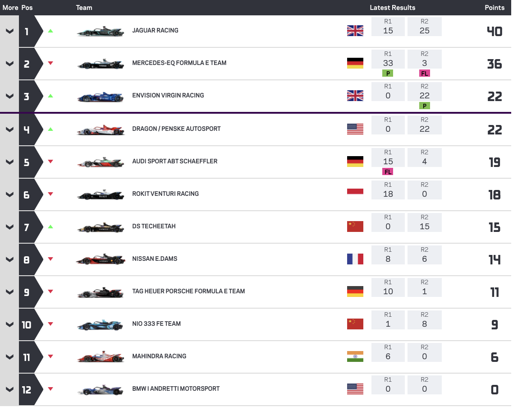This screenshot has height=407, width=513.
Task: Click the UK flag beside Jaguar Racing
Action: 355,31
